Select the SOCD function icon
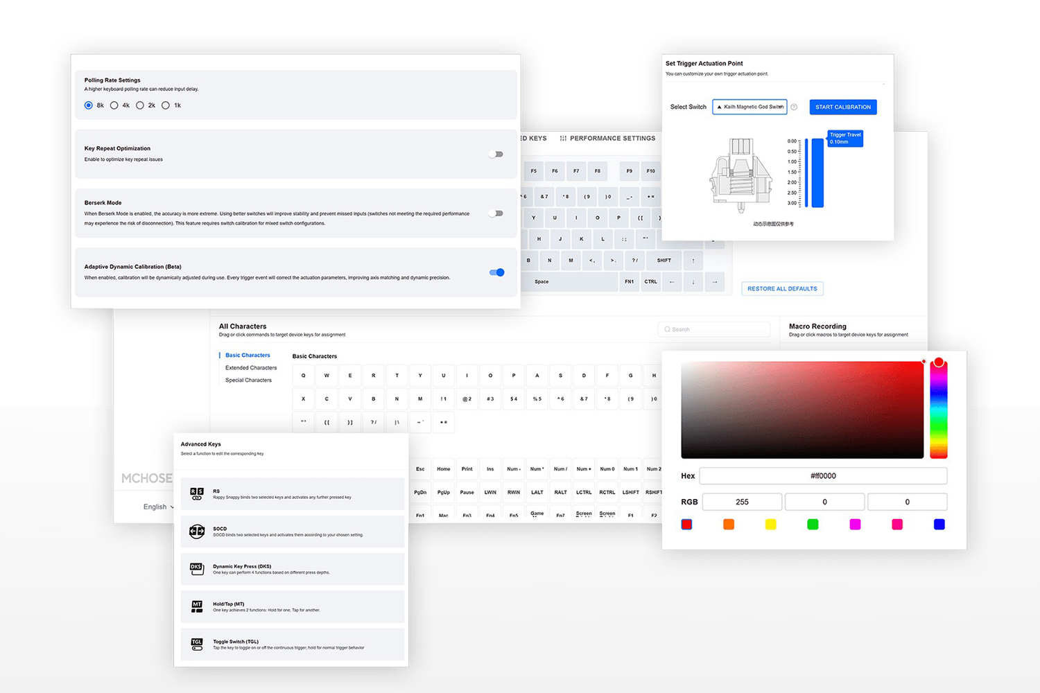The image size is (1040, 693). (x=197, y=532)
